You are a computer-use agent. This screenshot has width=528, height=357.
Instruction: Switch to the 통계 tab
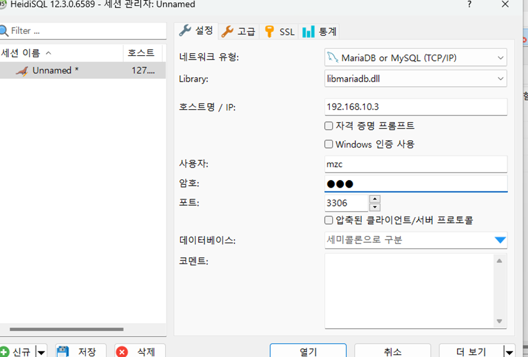[319, 31]
